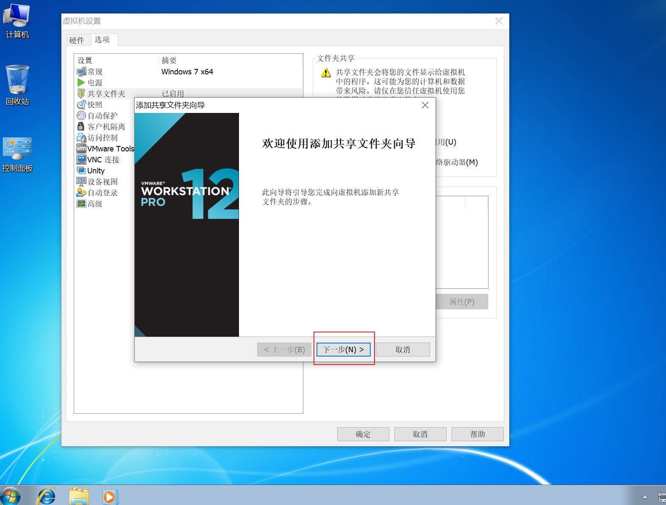Click the green 电源 power icon
The height and width of the screenshot is (505, 666).
[81, 82]
